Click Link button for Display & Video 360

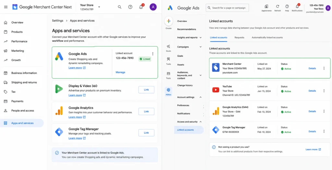tap(146, 90)
